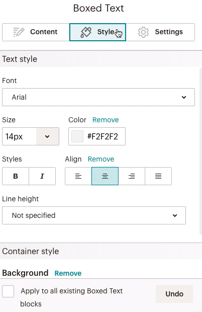Align text to the left

click(x=78, y=176)
